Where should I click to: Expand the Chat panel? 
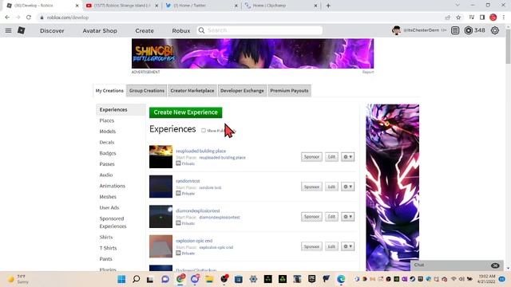point(456,265)
